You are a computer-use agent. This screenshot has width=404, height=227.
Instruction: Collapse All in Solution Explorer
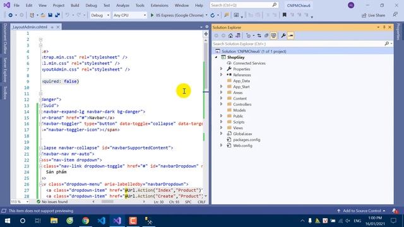tap(266, 35)
